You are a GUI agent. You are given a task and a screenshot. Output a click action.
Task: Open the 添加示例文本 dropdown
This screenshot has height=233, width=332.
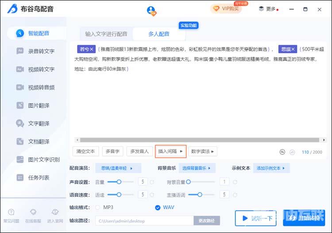[271, 168]
